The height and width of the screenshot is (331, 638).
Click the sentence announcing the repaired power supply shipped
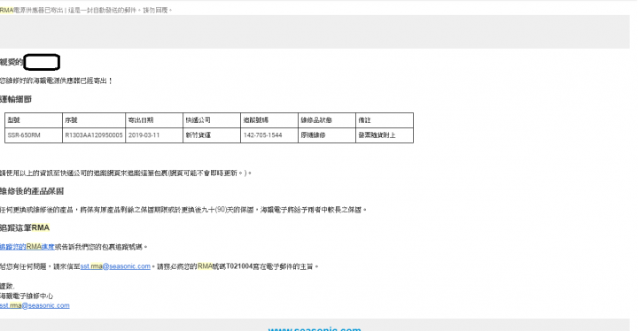tap(57, 81)
